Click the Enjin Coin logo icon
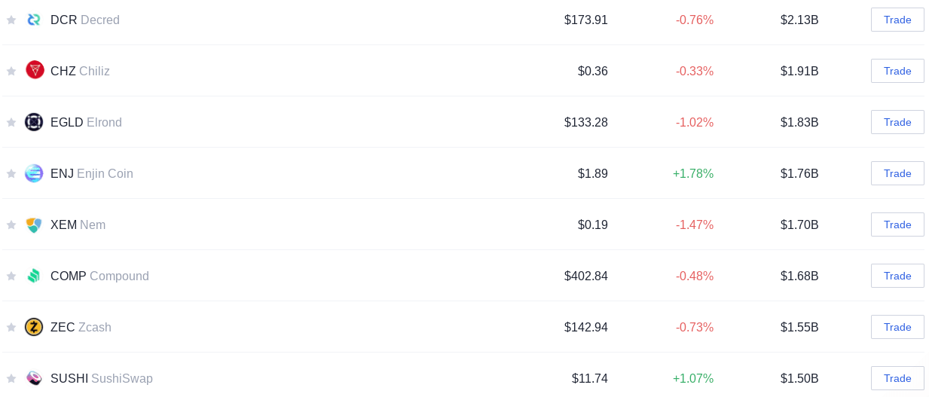Image resolution: width=929 pixels, height=397 pixels. pyautogui.click(x=34, y=173)
